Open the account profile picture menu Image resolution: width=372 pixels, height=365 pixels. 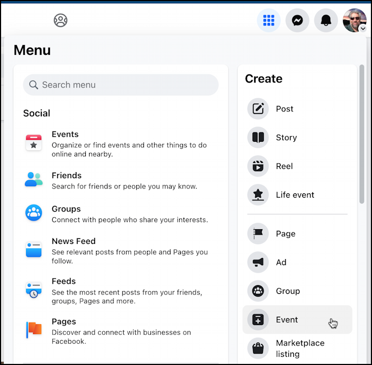(x=355, y=20)
